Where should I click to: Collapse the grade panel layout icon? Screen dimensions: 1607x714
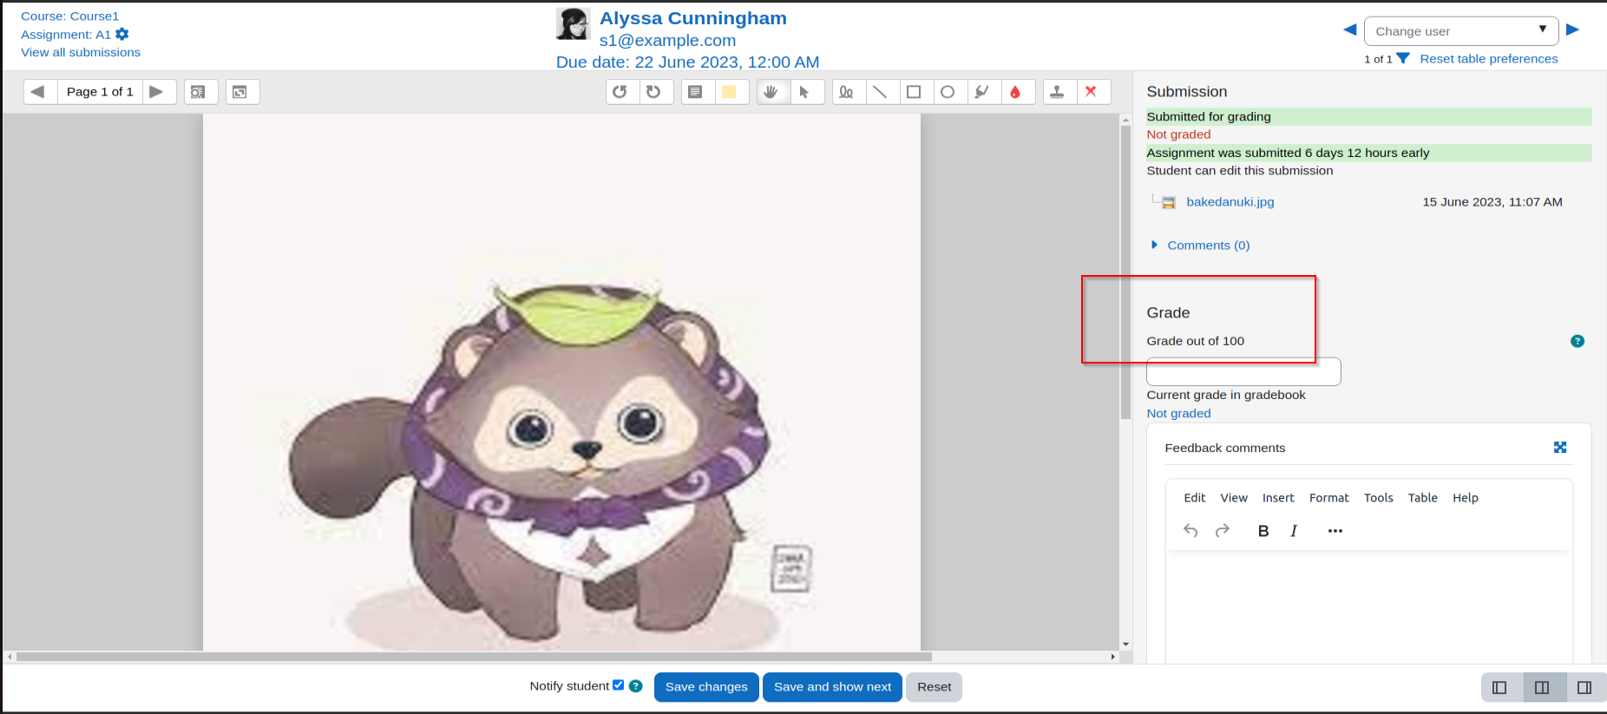[x=1584, y=688]
